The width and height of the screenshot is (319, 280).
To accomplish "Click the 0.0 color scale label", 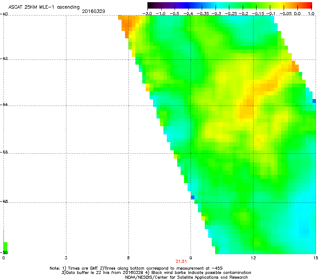I will pyautogui.click(x=297, y=14).
